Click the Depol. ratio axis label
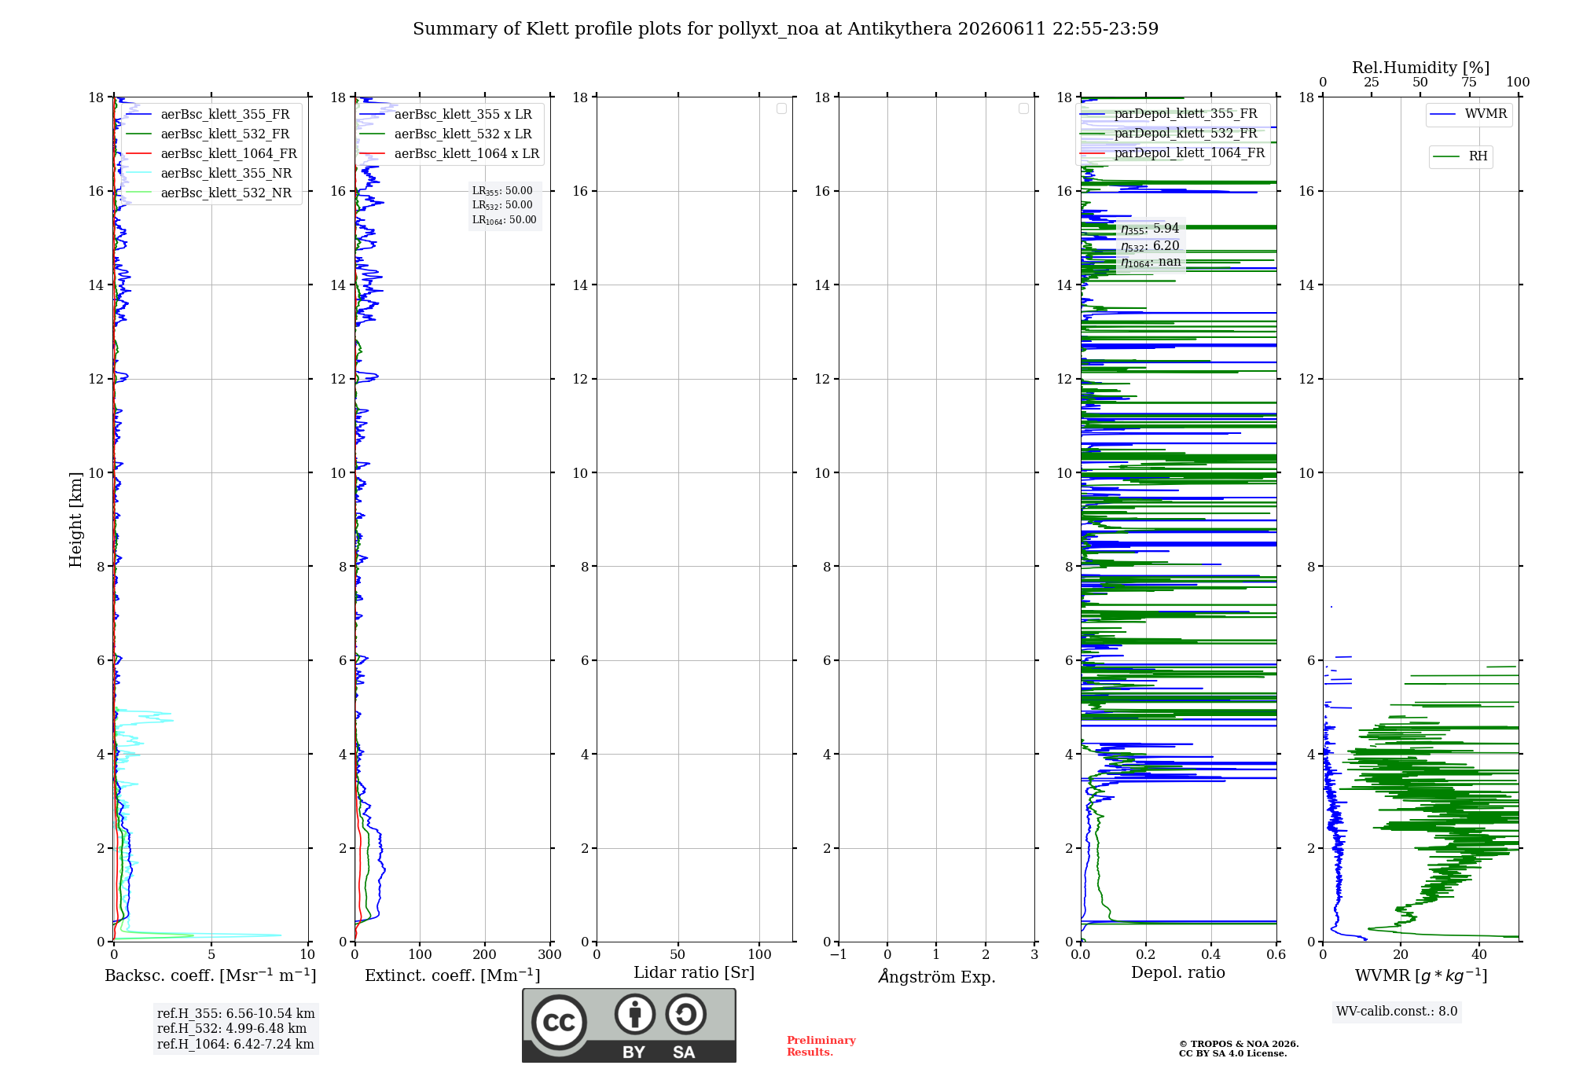1572x1069 pixels. pyautogui.click(x=1178, y=973)
